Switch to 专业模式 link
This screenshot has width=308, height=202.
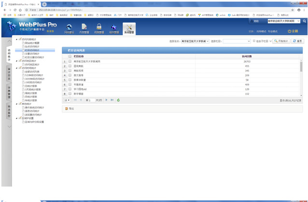pyautogui.click(x=273, y=31)
